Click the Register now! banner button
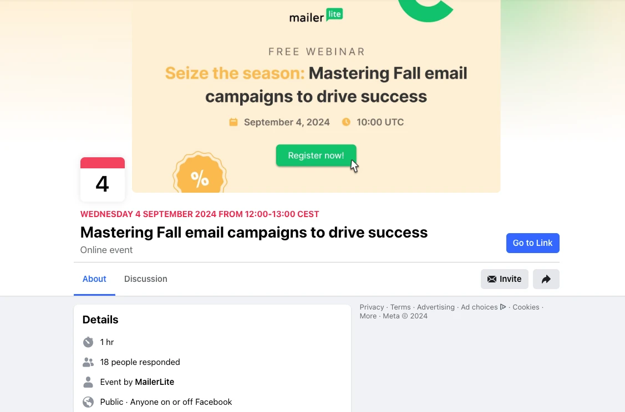 tap(316, 156)
